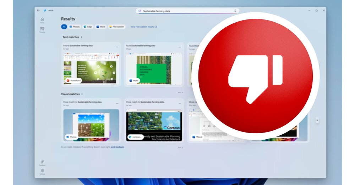Viewport: 355px width, 185px height.
Task: Open the Contoso visual match thumbnail
Action: click(x=154, y=125)
